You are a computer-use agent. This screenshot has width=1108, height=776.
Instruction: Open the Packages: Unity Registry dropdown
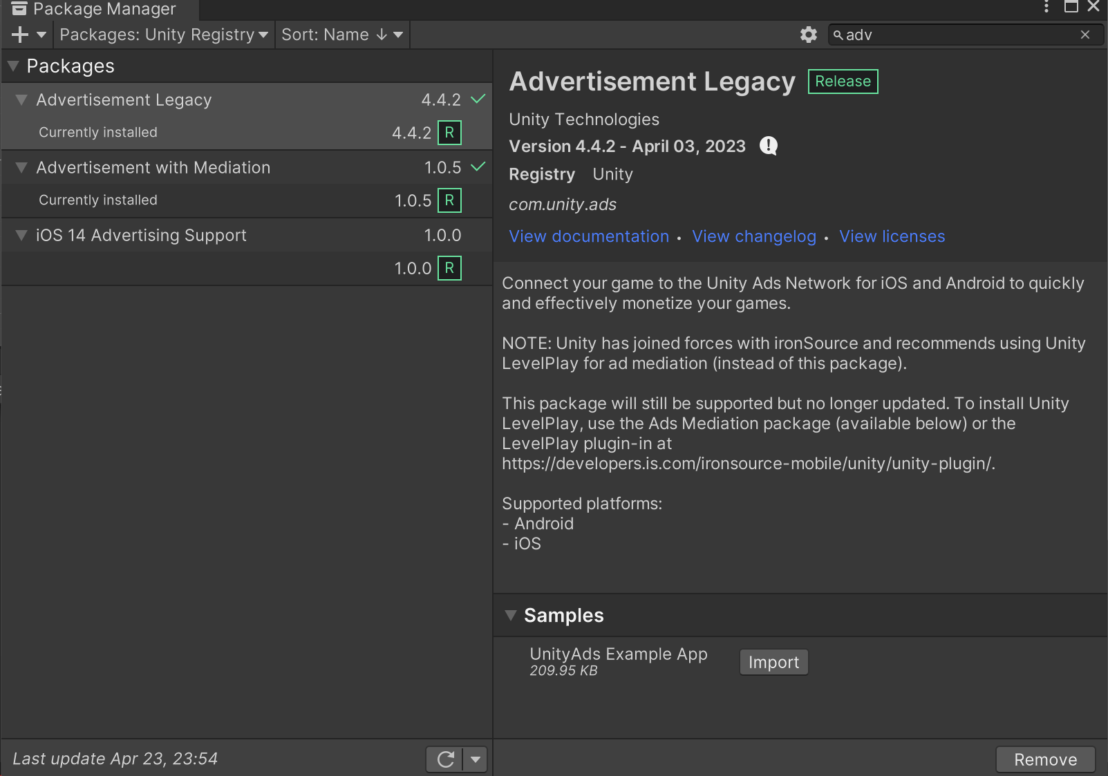(164, 35)
